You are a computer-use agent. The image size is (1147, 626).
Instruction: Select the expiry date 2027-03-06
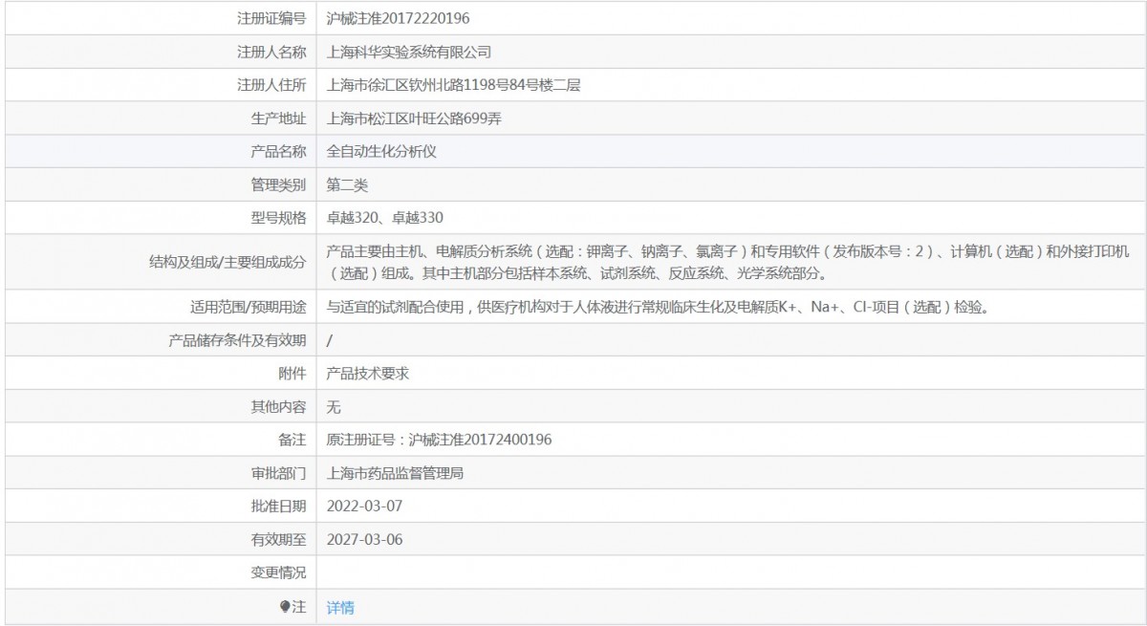click(x=364, y=539)
